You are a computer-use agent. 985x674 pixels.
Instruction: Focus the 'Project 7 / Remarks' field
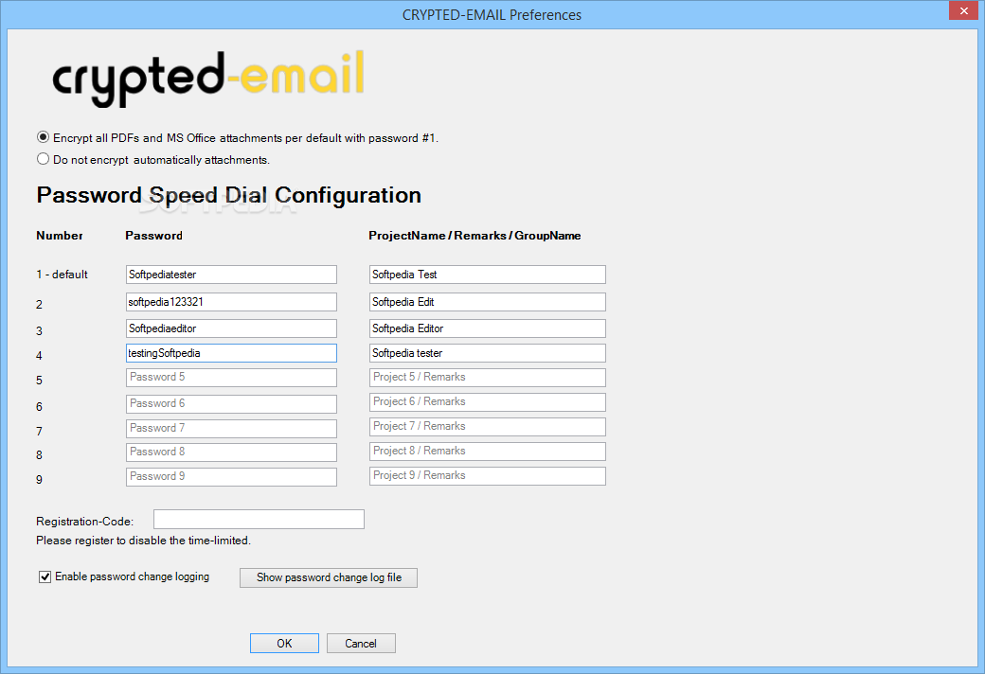488,427
